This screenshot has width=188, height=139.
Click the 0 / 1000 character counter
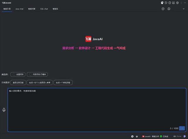tap(174, 128)
